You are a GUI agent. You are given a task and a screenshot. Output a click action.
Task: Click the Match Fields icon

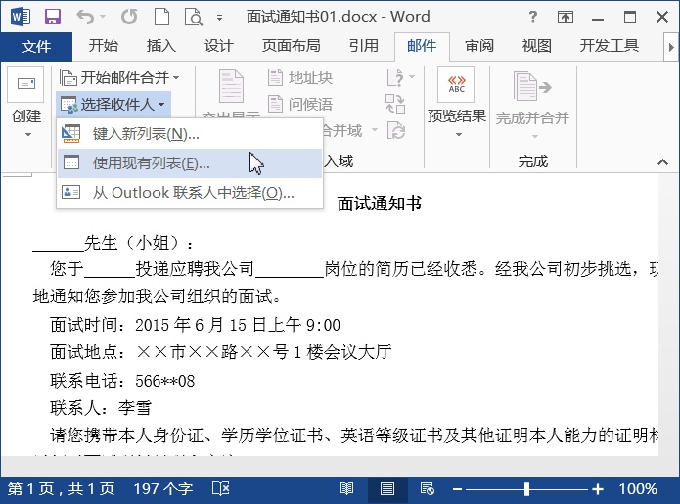click(x=395, y=104)
